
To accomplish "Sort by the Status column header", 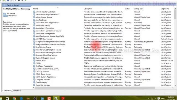I will pos(127,9).
